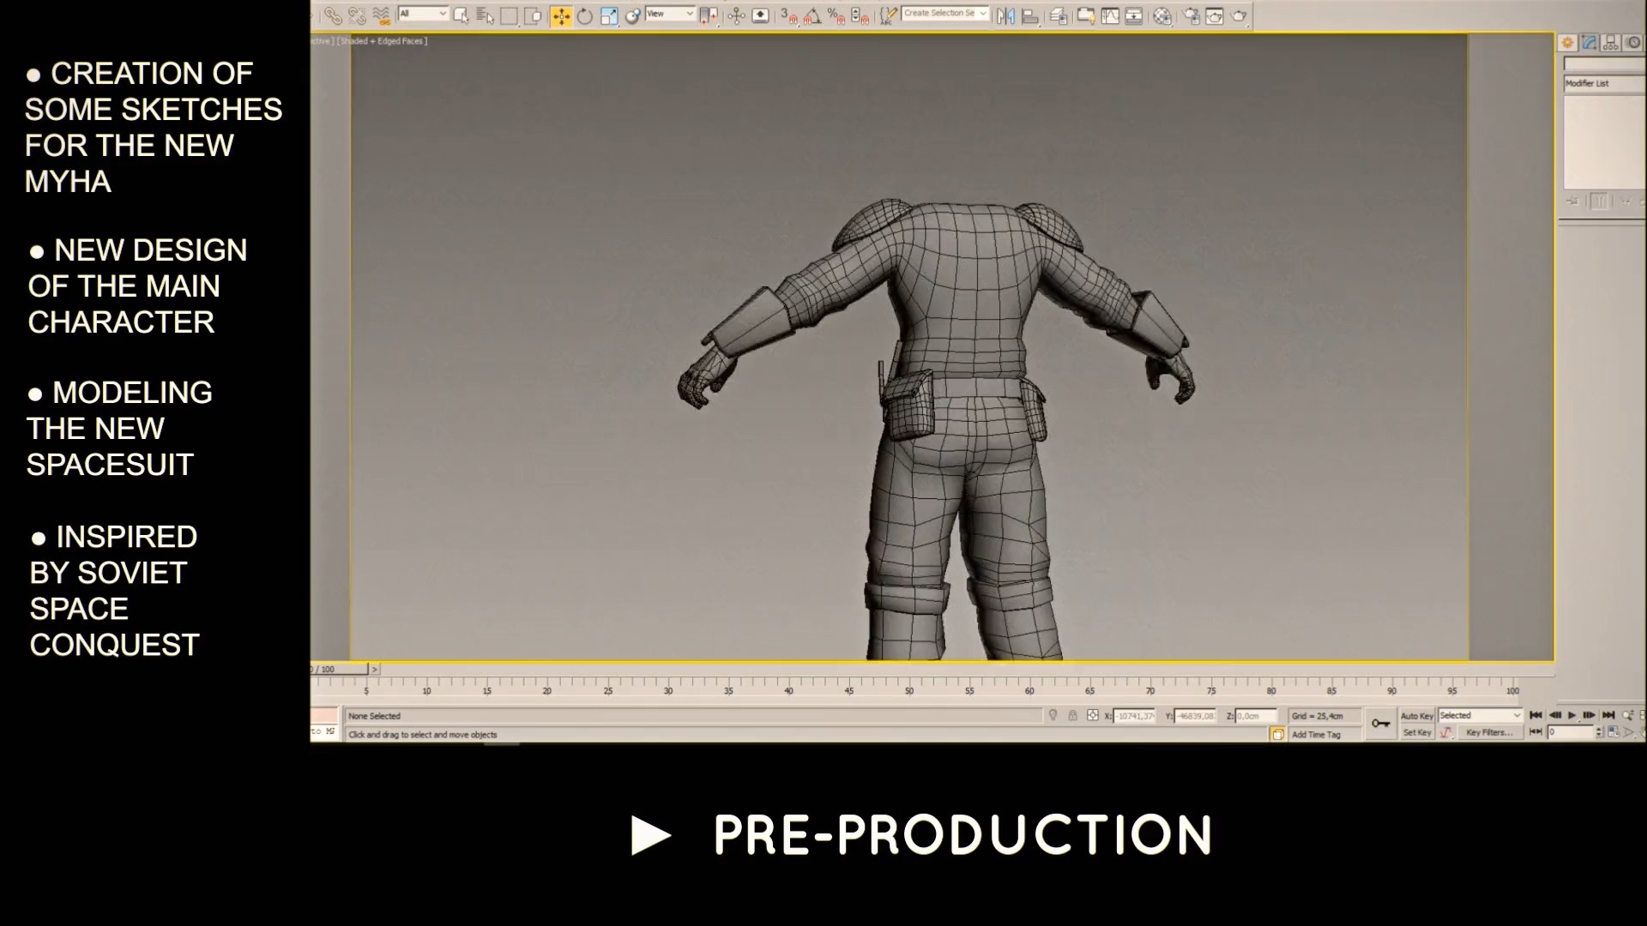Open the Modifier List dropdown
1647x926 pixels.
1601,82
